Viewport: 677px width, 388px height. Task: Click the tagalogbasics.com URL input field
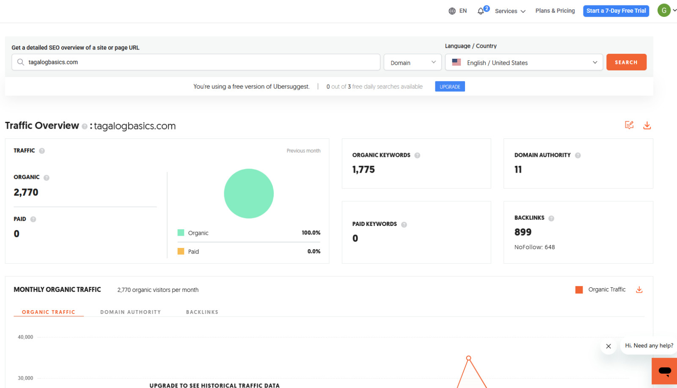coord(196,62)
